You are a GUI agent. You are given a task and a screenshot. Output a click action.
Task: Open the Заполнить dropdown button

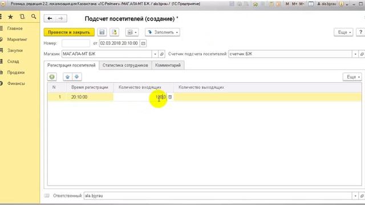pos(162,32)
